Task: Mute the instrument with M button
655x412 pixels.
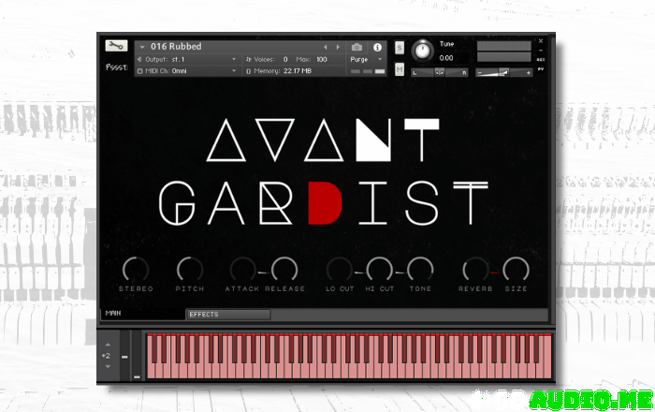Action: click(400, 70)
